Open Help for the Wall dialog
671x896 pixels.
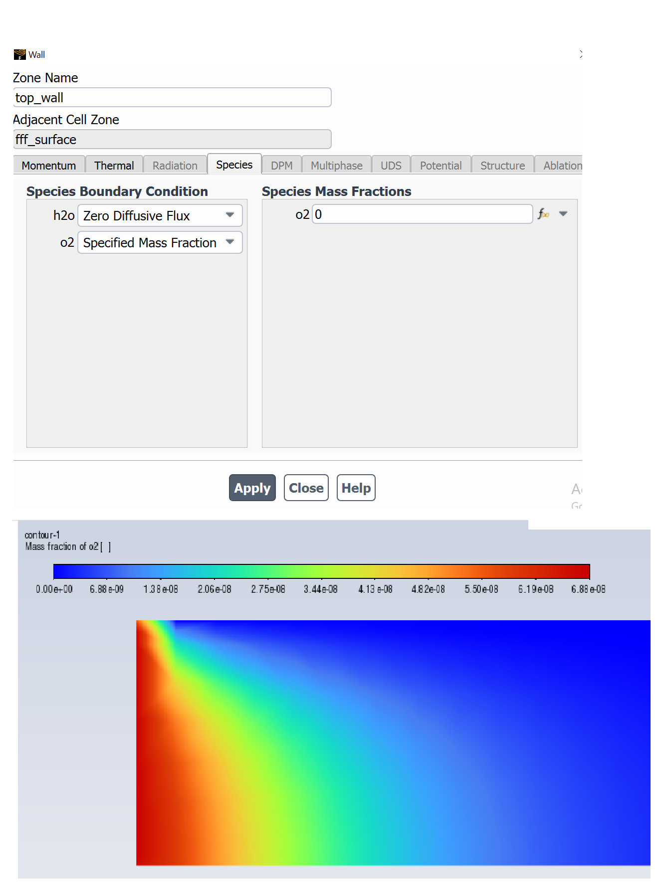point(356,488)
